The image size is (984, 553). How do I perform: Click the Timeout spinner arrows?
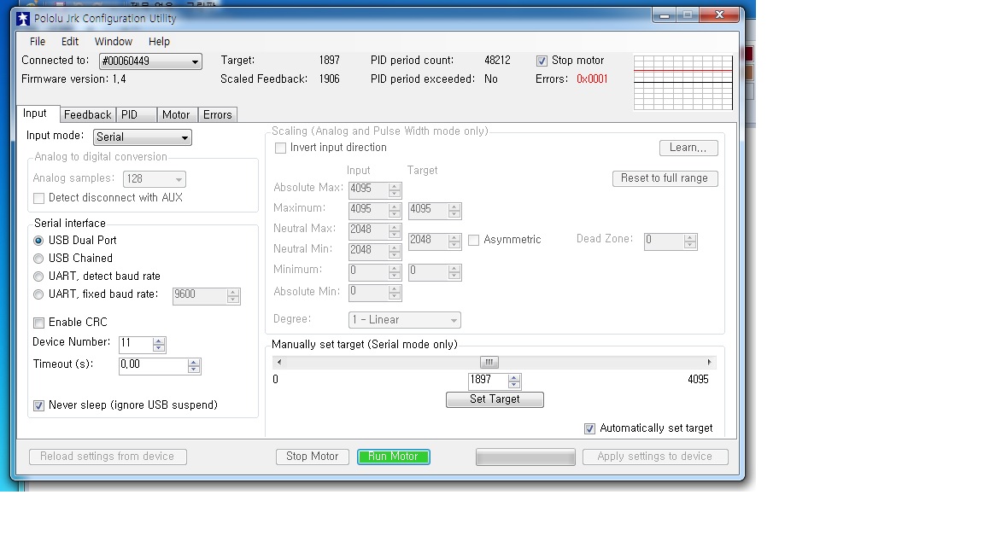194,365
